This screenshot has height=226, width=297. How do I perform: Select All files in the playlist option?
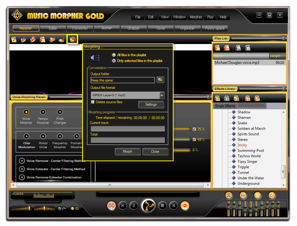(114, 55)
